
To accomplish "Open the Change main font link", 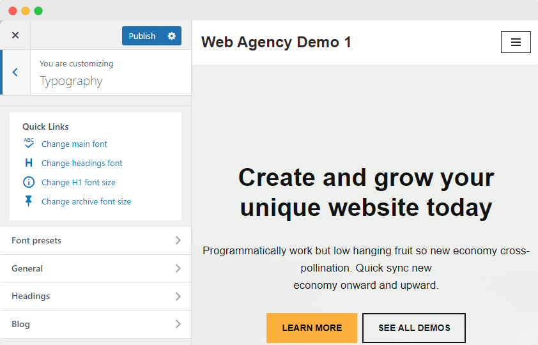I will coord(75,144).
